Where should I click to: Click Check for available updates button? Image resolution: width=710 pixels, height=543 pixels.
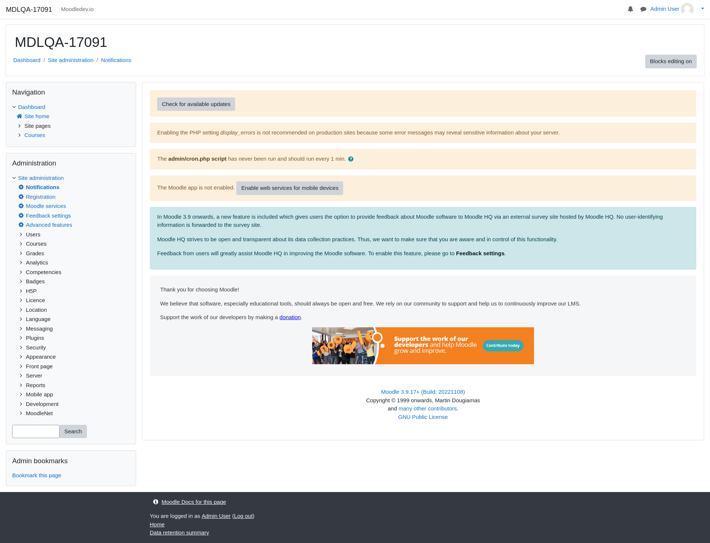pyautogui.click(x=196, y=104)
